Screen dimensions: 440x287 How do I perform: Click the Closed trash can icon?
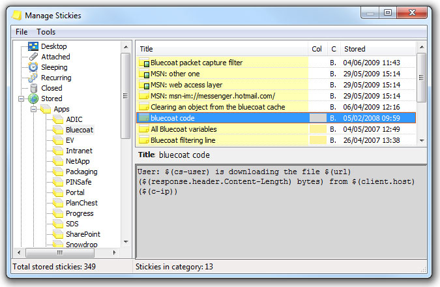click(x=33, y=88)
